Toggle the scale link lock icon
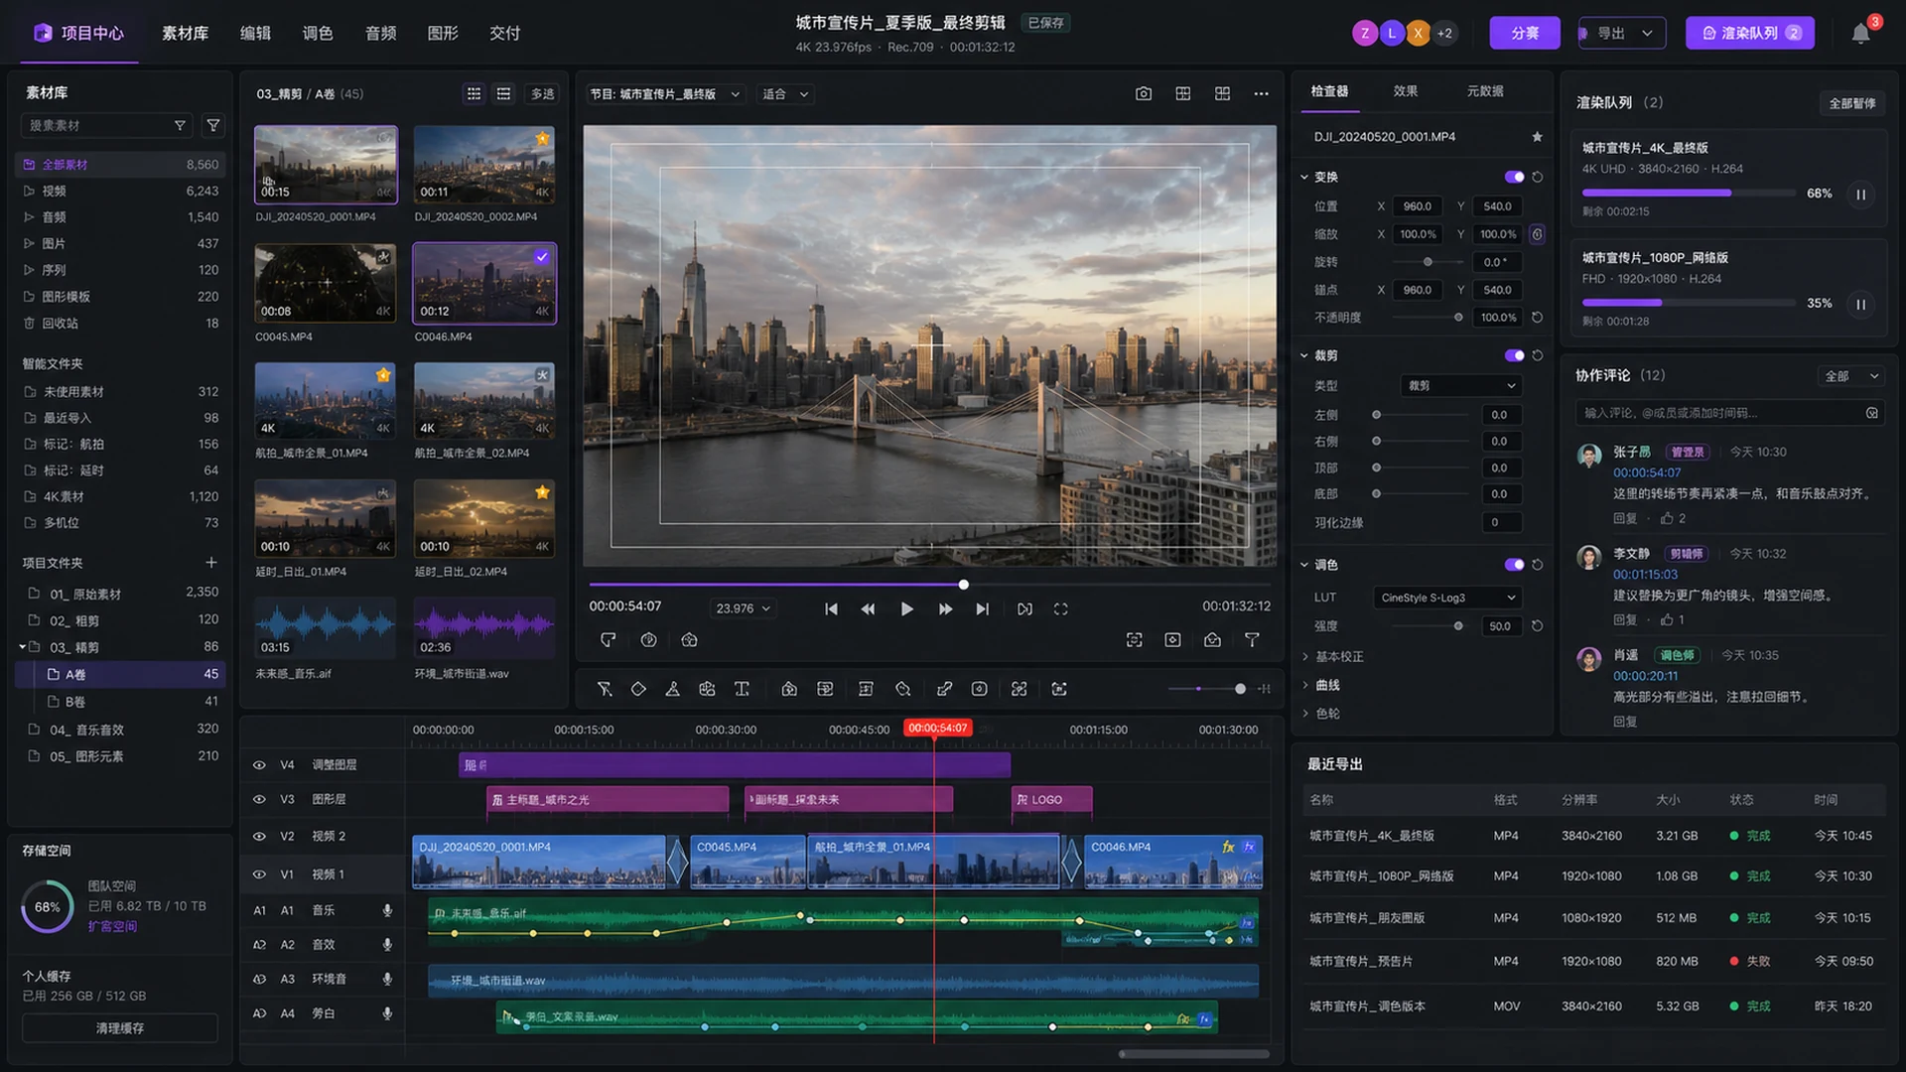The image size is (1906, 1072). (1537, 234)
